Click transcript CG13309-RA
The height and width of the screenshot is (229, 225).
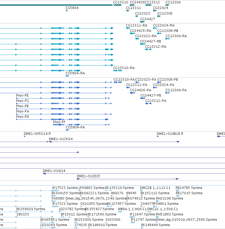click(x=176, y=36)
